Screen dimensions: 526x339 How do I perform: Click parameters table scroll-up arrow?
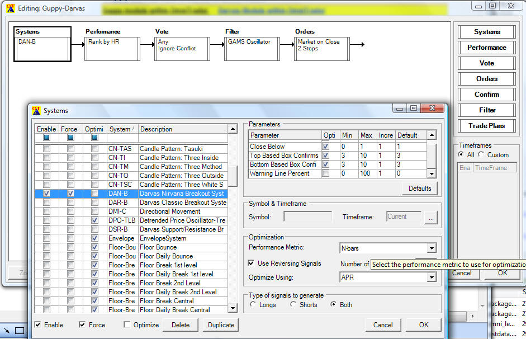pos(432,135)
